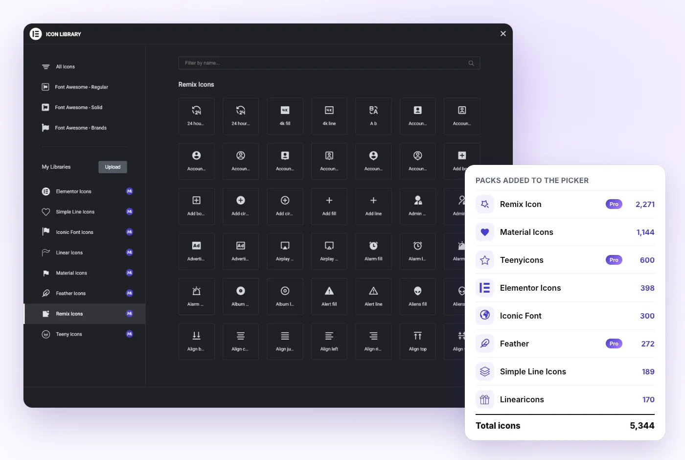Click the Iconic Font pack row
The image size is (685, 460).
click(565, 316)
